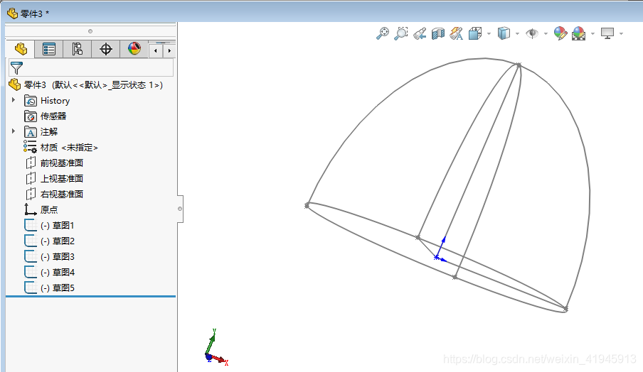
Task: Click the panel collapse handle on splitter
Action: [180, 209]
